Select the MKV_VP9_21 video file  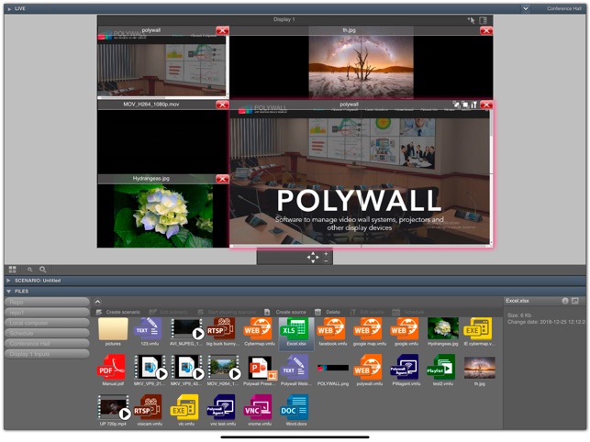[x=150, y=367]
